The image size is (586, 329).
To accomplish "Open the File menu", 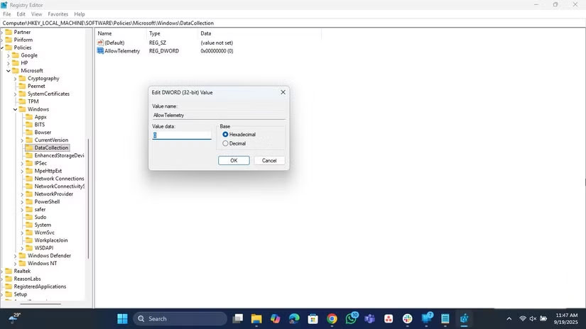I will tap(6, 13).
